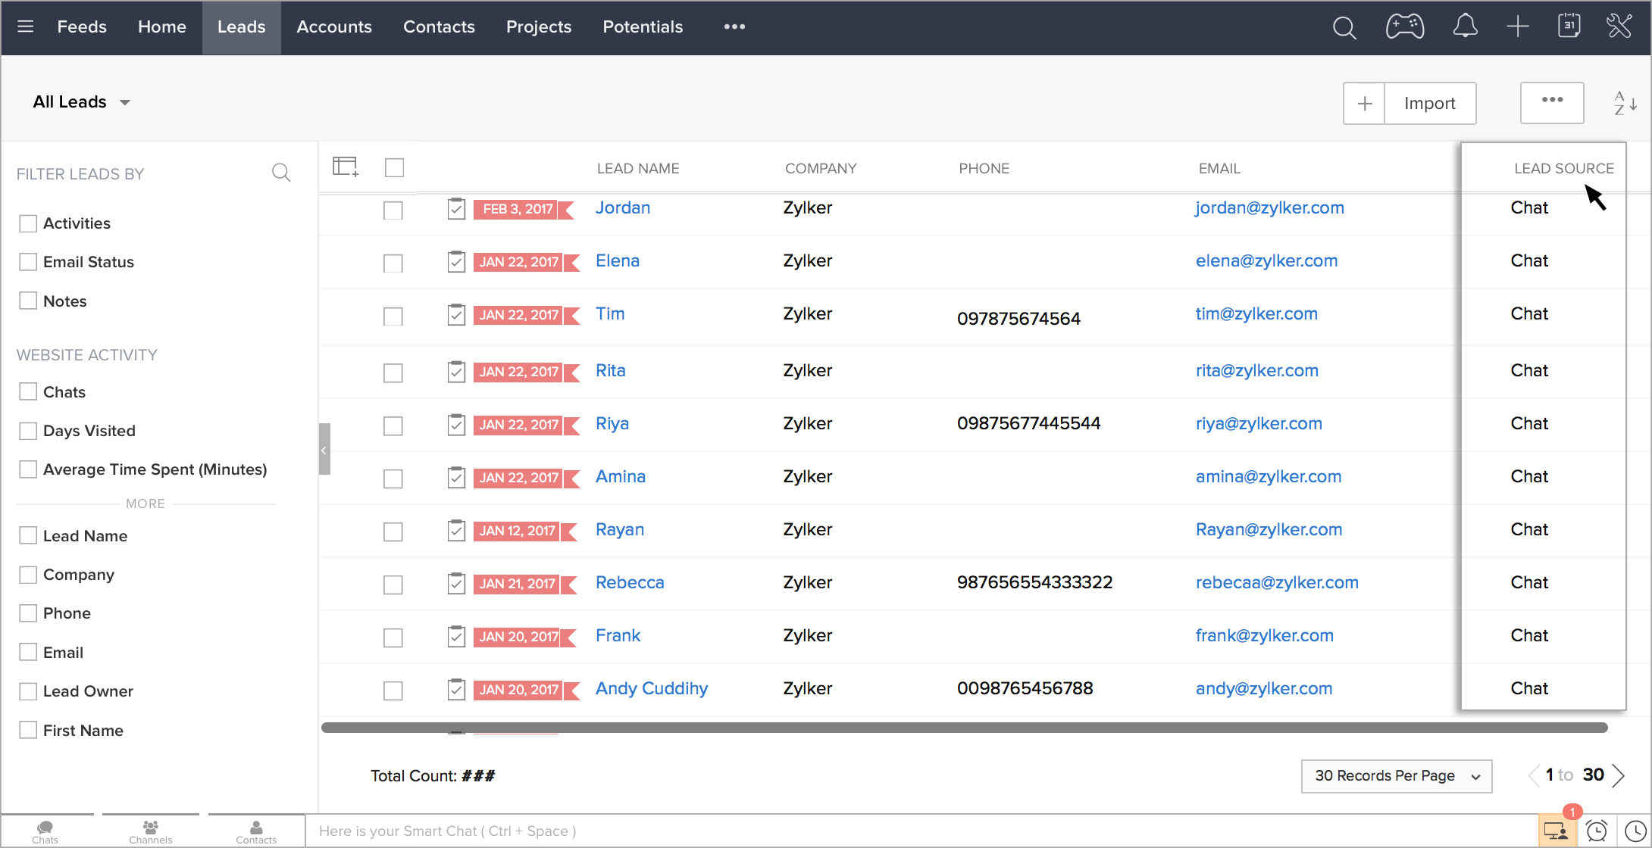Open the Andy Cuddihy lead link

652,688
